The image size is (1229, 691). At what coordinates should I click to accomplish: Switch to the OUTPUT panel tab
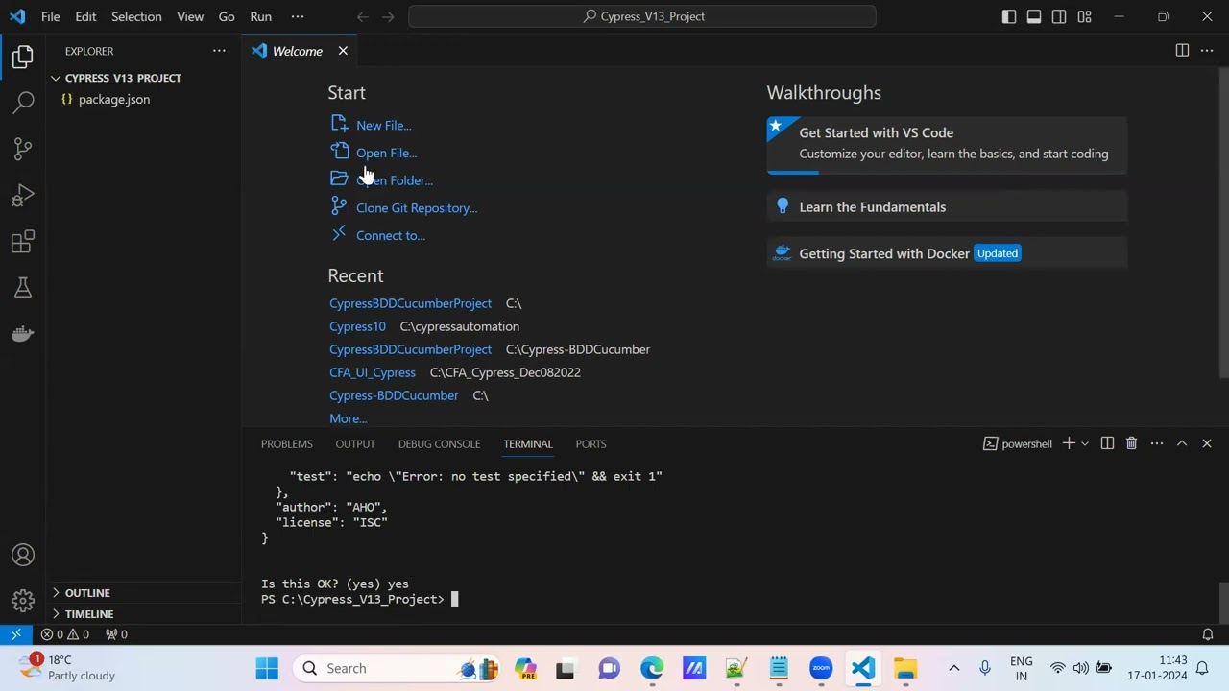(x=355, y=443)
